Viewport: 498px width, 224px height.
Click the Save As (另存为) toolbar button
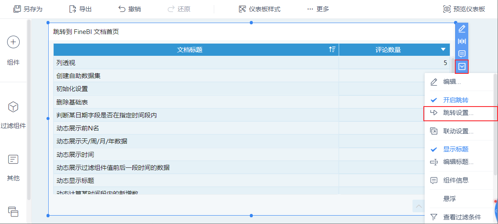(x=28, y=9)
